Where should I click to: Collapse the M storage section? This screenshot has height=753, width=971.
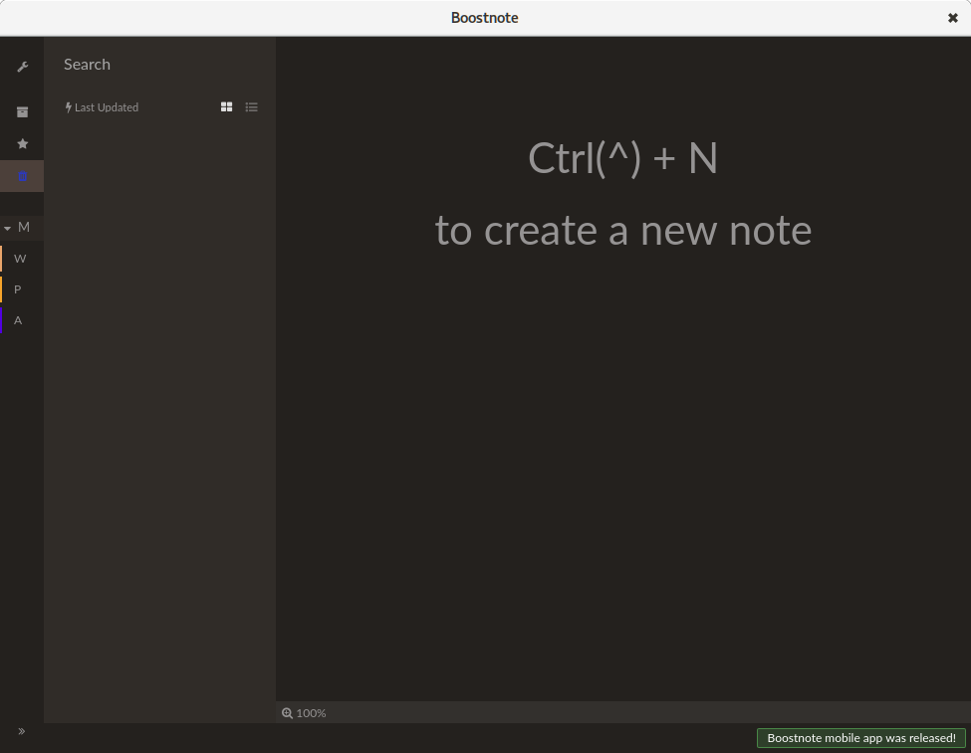tap(7, 228)
